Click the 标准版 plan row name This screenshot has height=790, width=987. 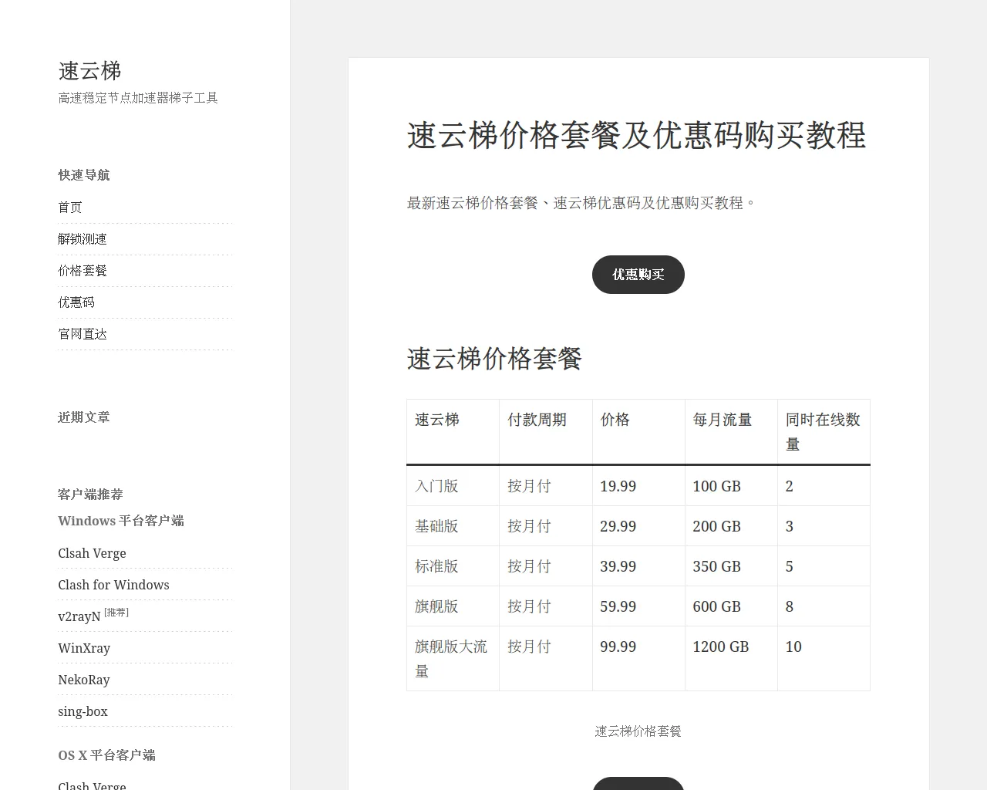coord(436,566)
